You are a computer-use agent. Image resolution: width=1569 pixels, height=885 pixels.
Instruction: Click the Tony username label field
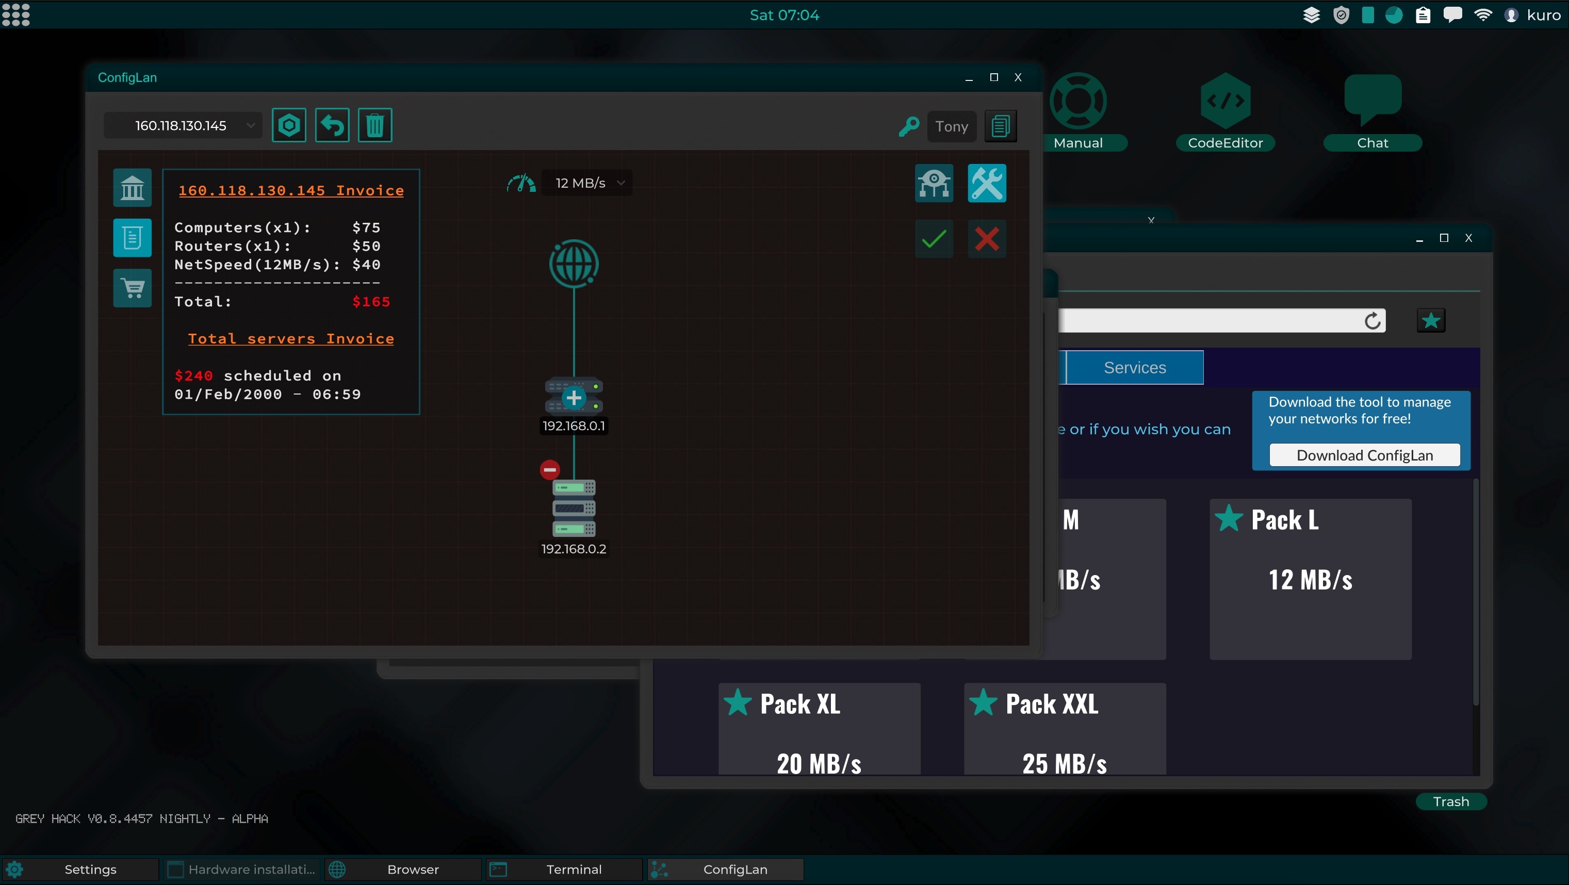coord(953,126)
